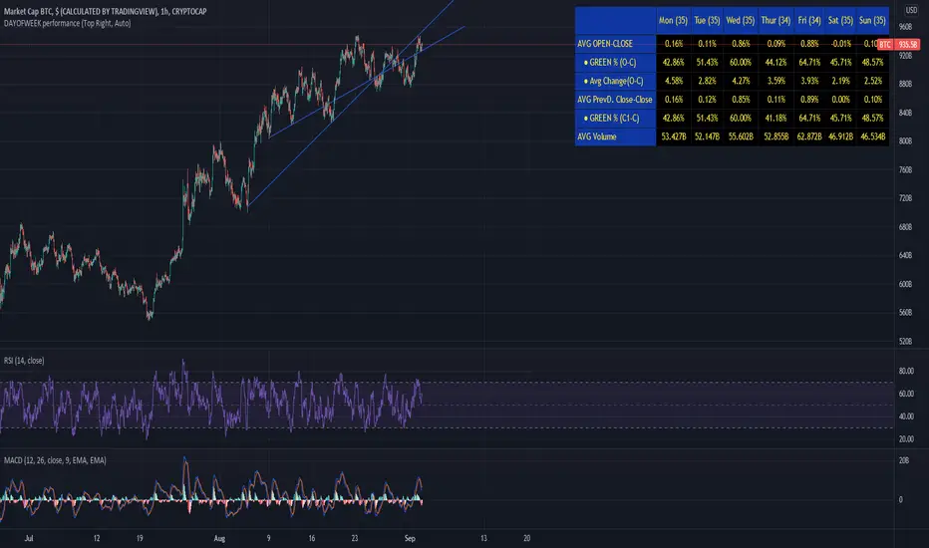Click the 800B price axis label
This screenshot has width=929, height=548.
(905, 141)
